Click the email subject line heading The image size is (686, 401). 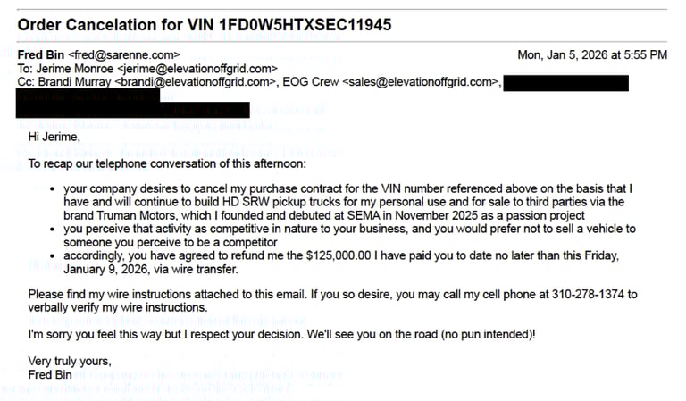[x=204, y=25]
